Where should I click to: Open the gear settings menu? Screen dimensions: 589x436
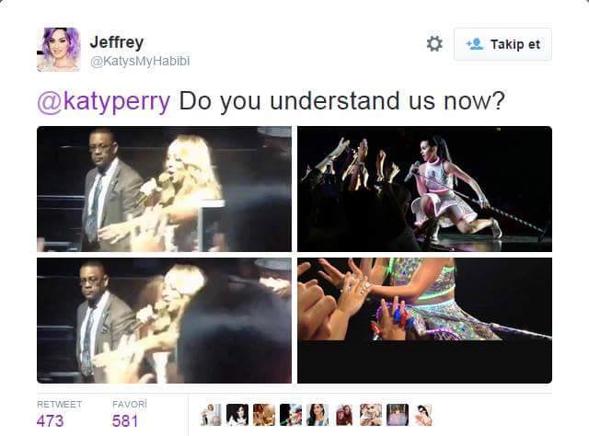point(434,44)
